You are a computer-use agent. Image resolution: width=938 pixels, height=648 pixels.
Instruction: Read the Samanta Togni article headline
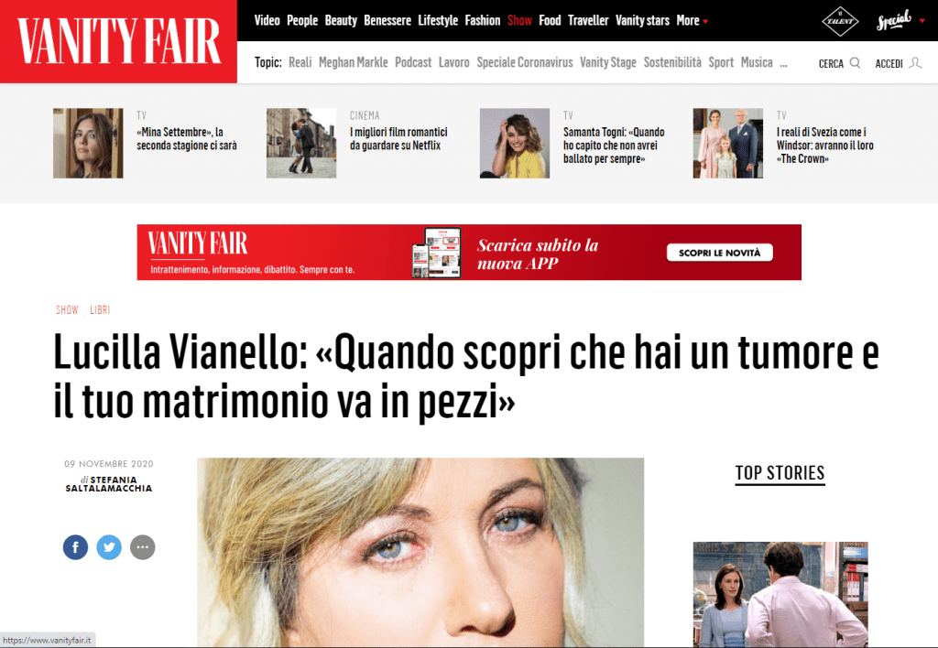pos(613,146)
